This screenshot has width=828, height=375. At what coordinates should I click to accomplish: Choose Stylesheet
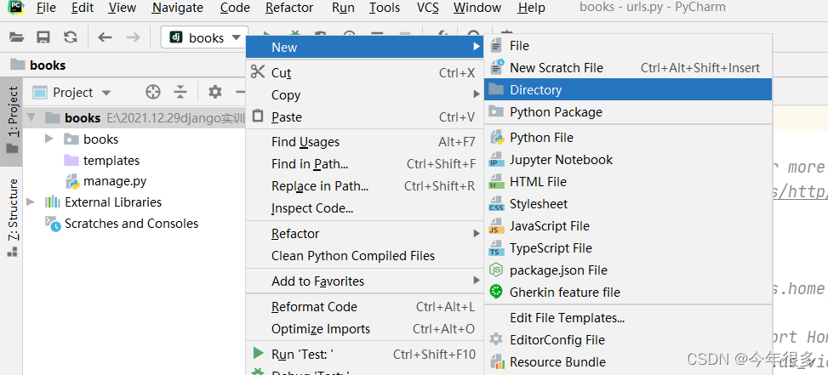point(628,204)
